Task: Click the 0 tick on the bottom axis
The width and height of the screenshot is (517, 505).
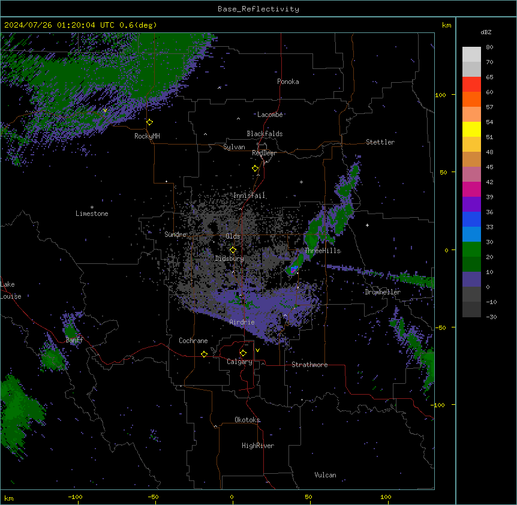Action: pos(232,497)
